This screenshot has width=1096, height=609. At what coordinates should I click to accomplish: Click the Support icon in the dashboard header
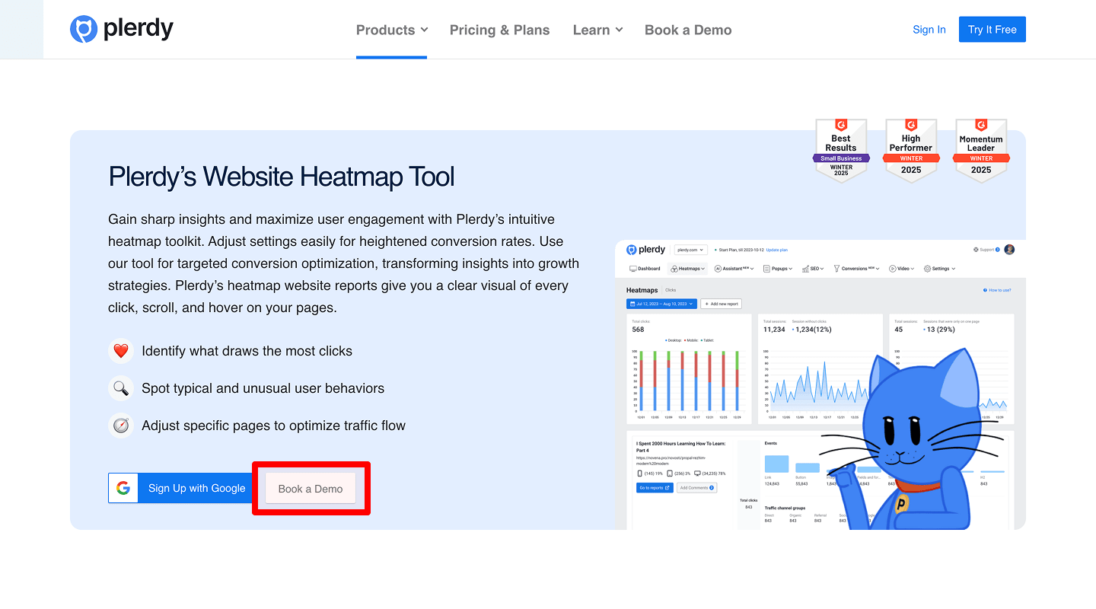(975, 249)
